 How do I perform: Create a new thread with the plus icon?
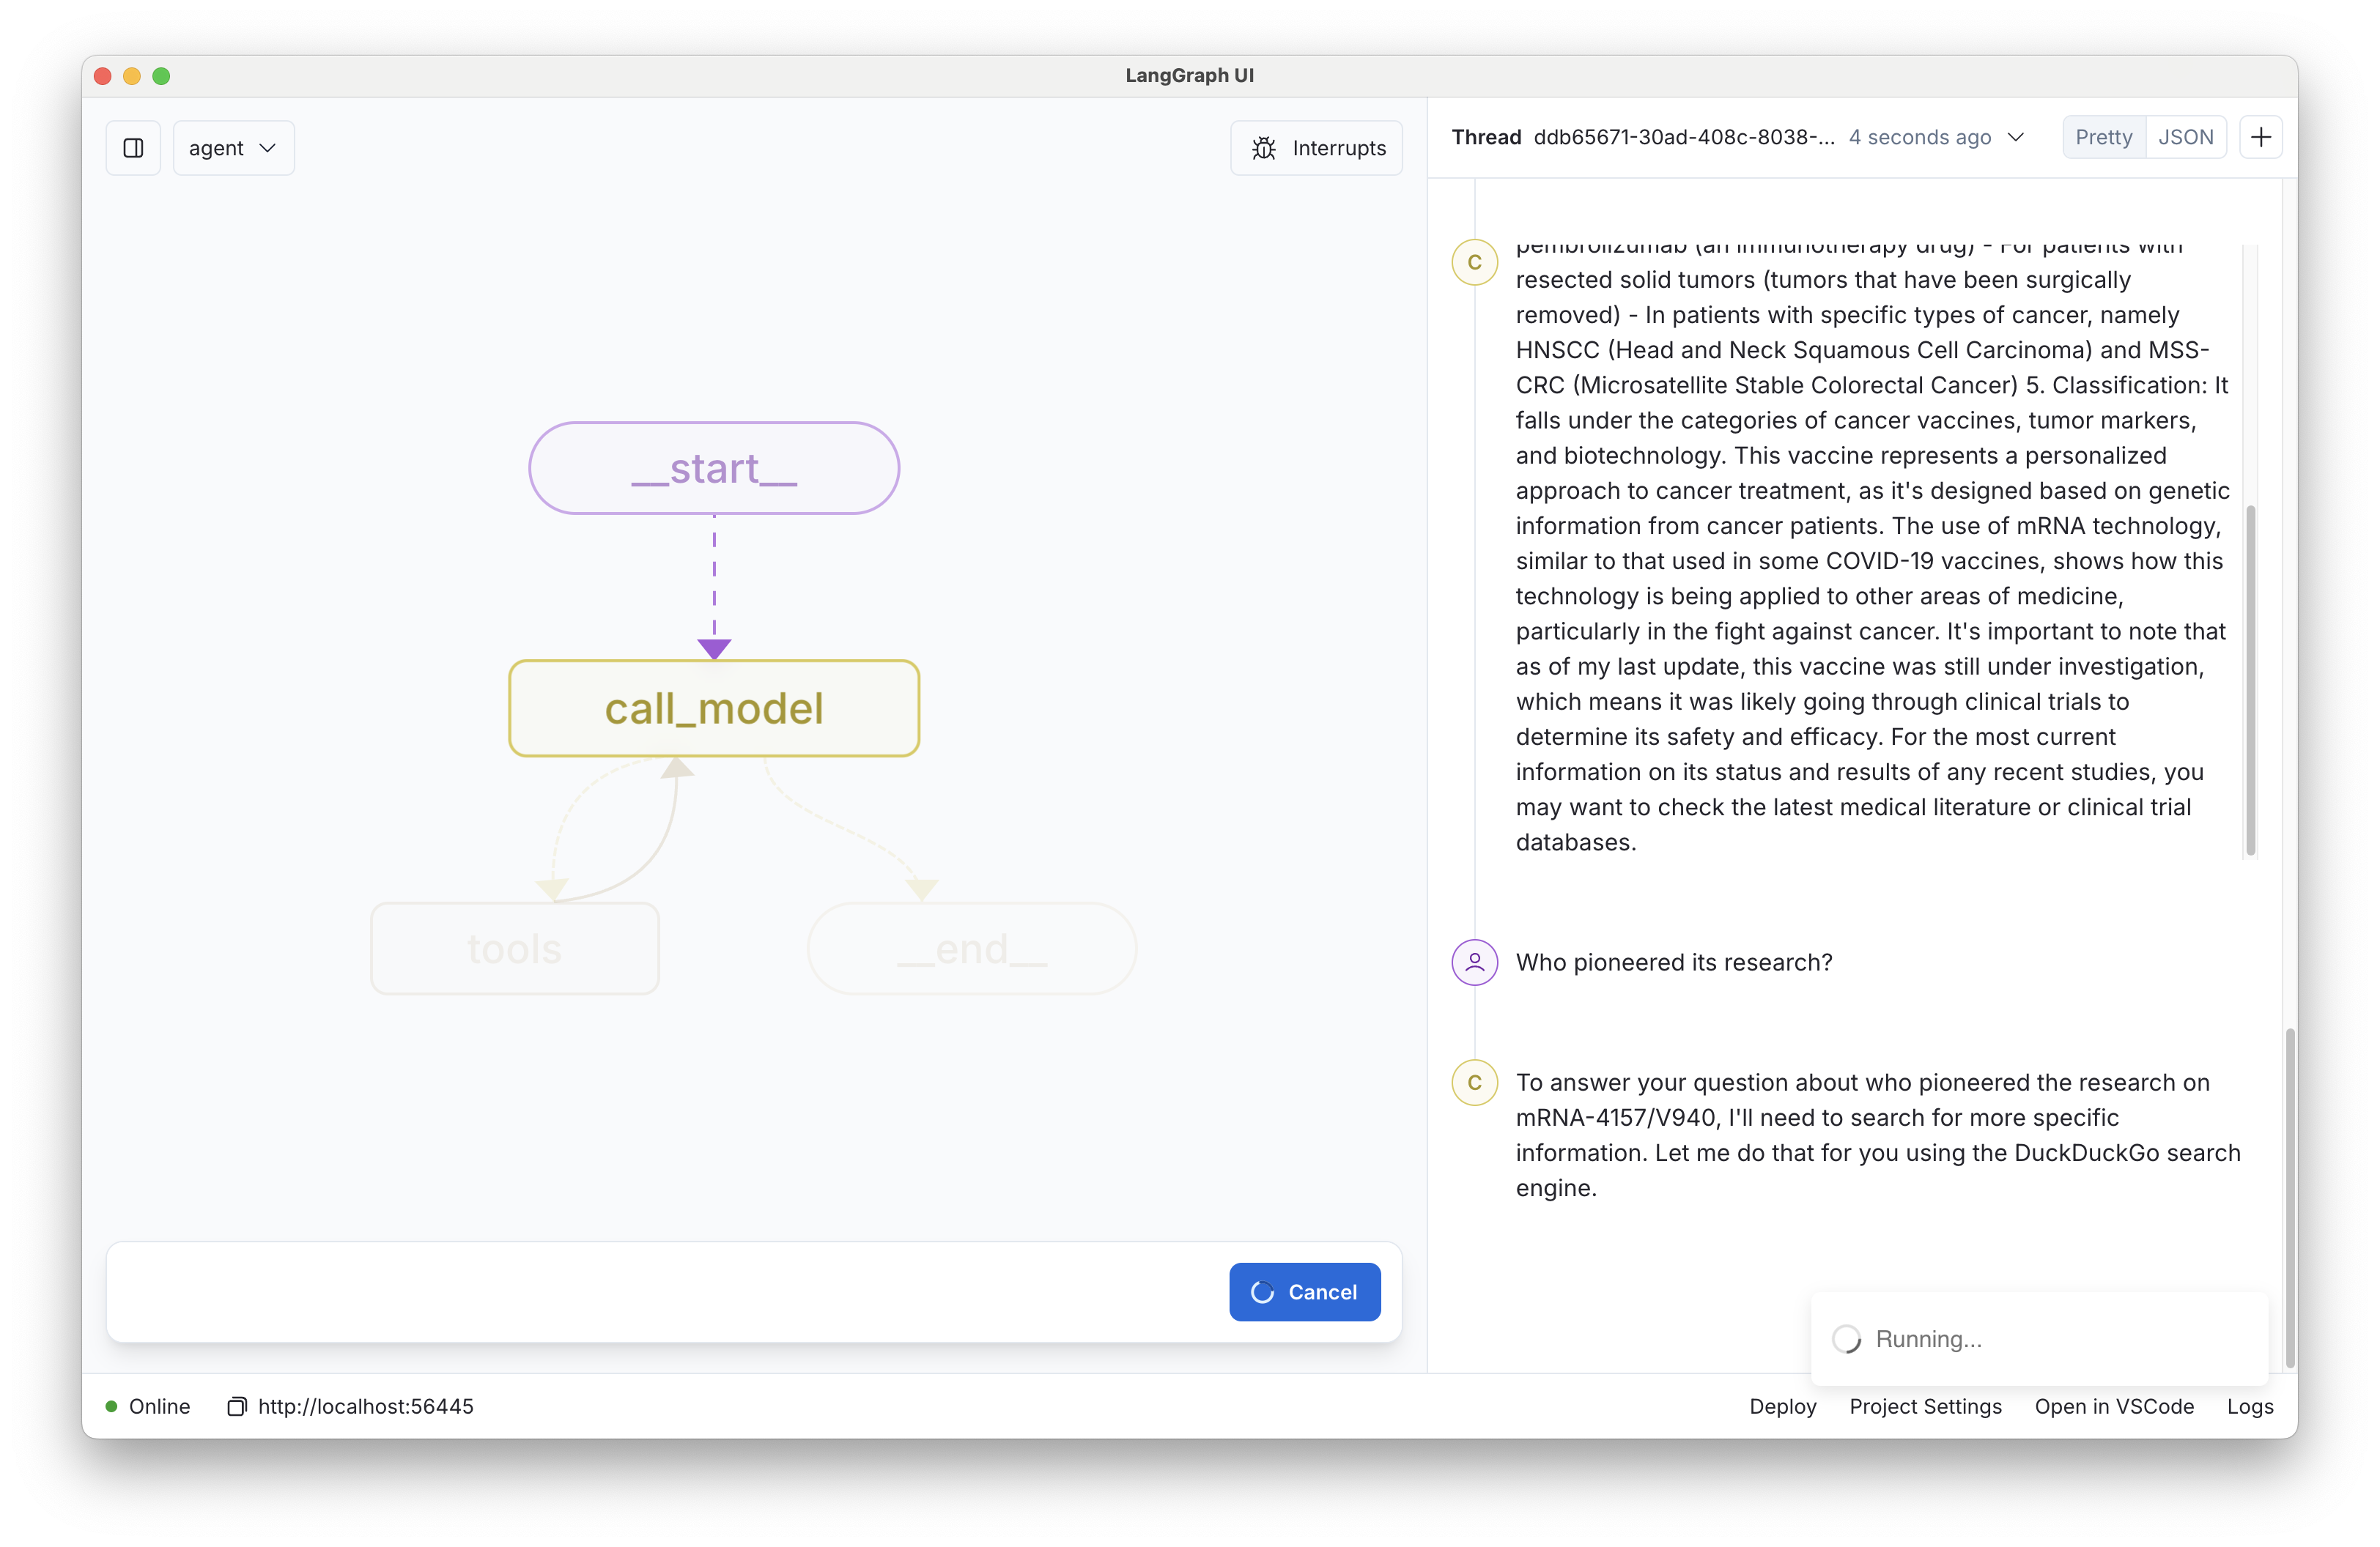[2260, 137]
